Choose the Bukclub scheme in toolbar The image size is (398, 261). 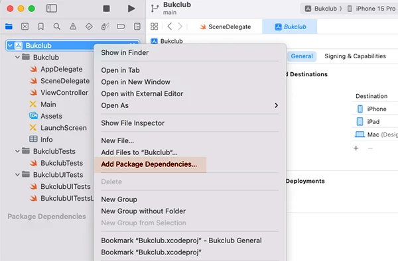(x=321, y=9)
